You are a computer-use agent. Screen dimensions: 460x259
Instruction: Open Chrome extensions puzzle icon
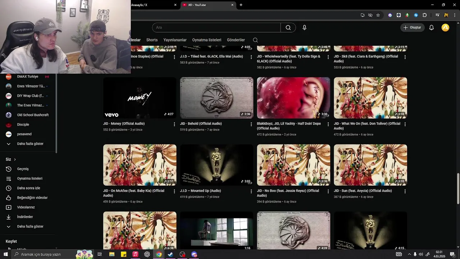[424, 15]
